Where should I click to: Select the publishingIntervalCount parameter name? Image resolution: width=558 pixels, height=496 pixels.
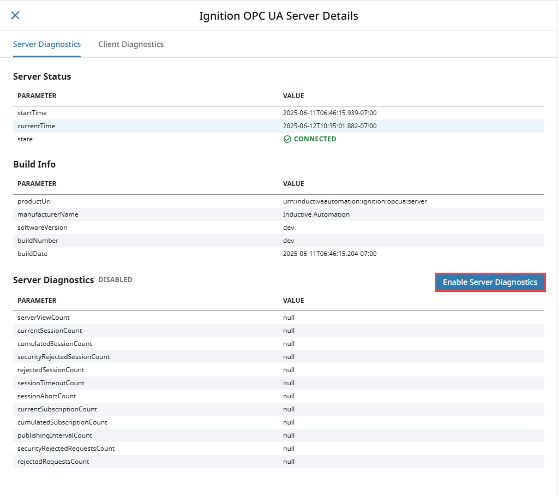55,435
